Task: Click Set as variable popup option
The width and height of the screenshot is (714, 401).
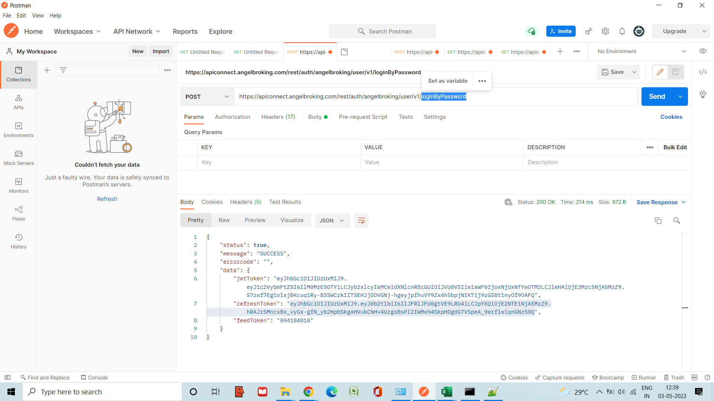Action: pos(448,81)
